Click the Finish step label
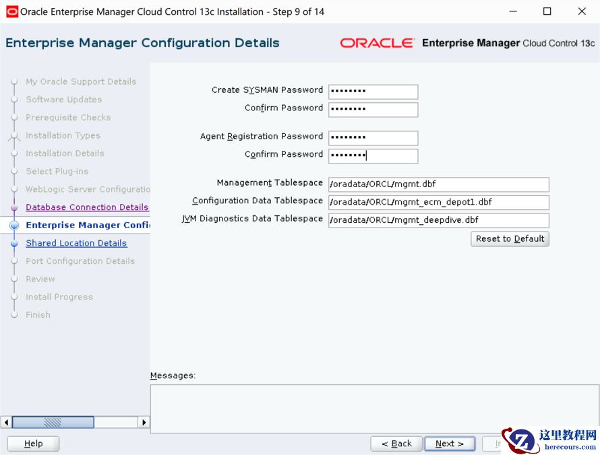 coord(38,315)
